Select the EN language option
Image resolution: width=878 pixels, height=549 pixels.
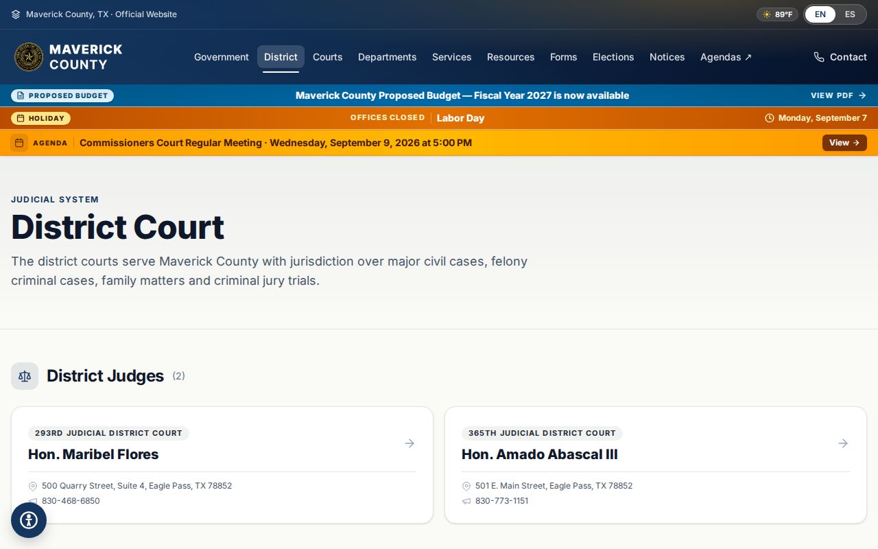tap(820, 14)
